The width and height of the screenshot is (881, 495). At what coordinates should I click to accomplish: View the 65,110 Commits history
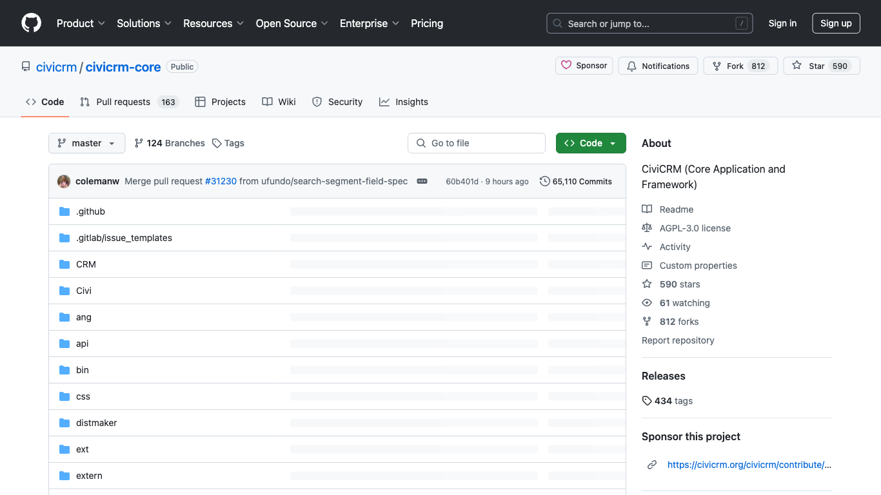(576, 181)
